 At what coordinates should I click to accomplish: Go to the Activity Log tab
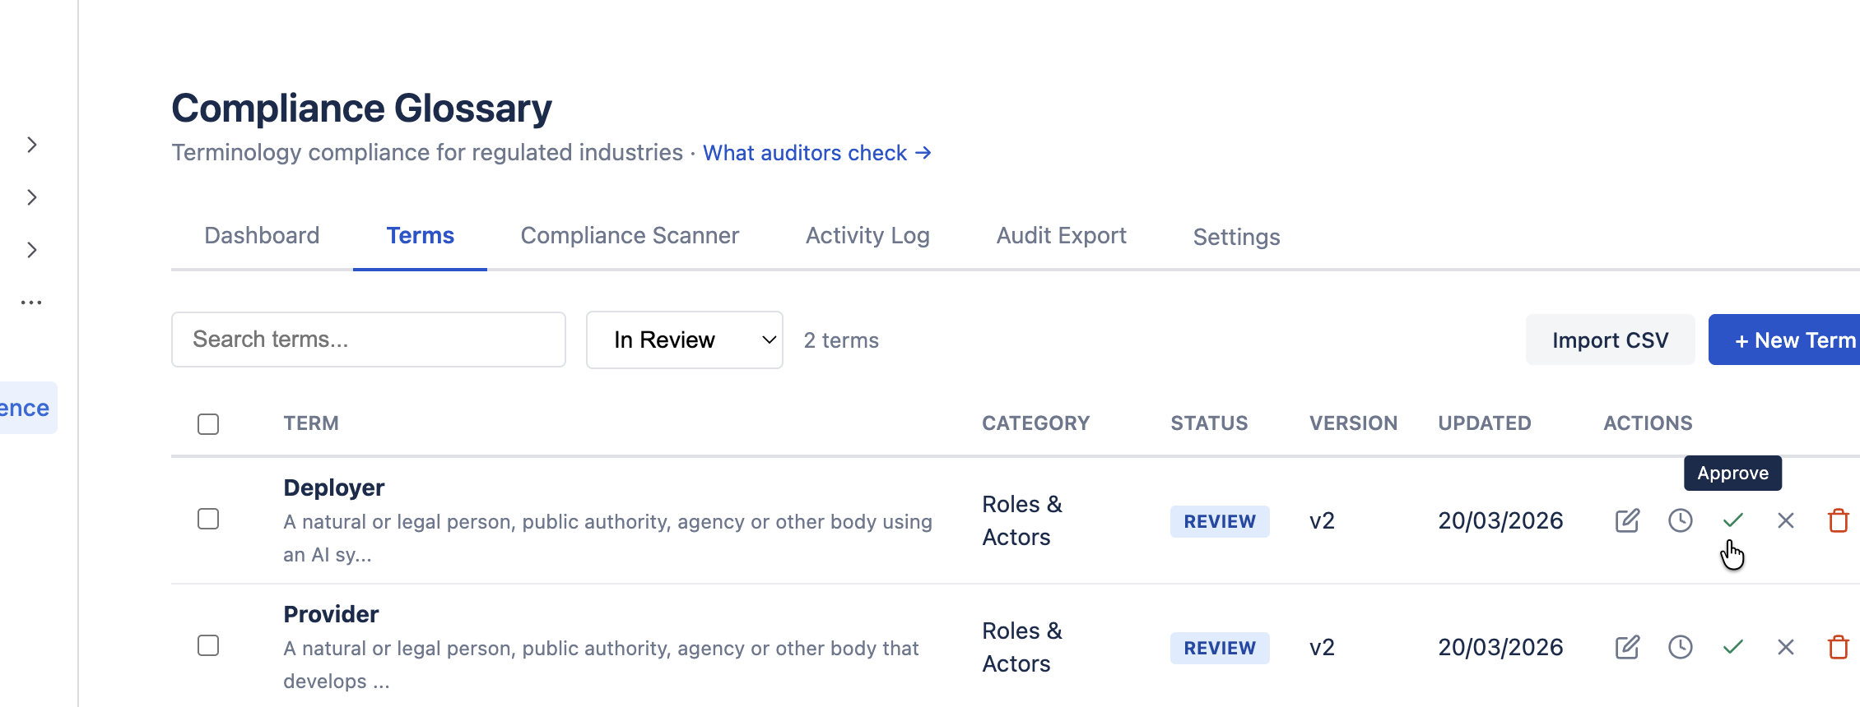pos(867,236)
